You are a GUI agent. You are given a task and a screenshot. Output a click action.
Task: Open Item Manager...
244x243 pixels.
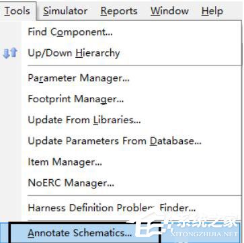[x=65, y=162]
